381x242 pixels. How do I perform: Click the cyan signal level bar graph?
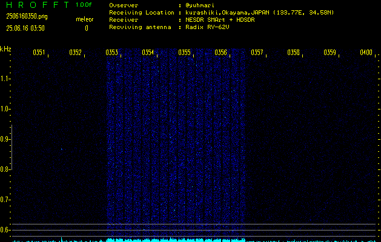[194, 240]
